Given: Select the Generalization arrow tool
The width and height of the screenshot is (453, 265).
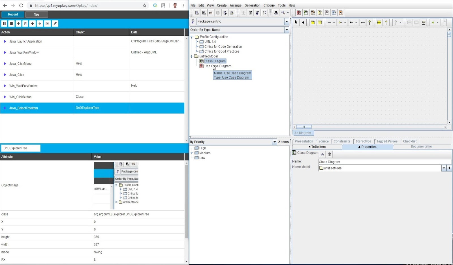Looking at the screenshot, I should pyautogui.click(x=370, y=22).
